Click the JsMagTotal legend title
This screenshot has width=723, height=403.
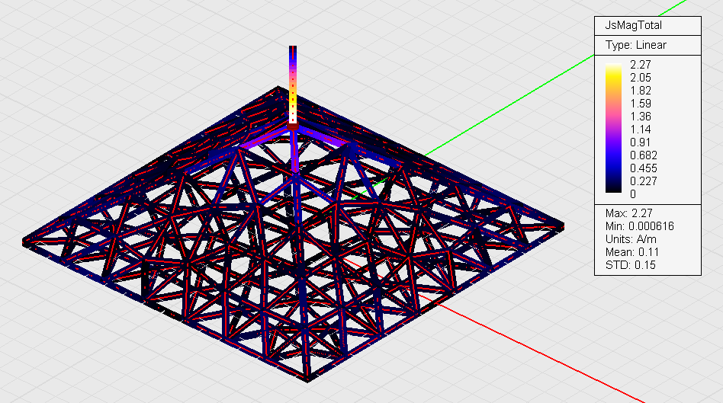coord(628,25)
